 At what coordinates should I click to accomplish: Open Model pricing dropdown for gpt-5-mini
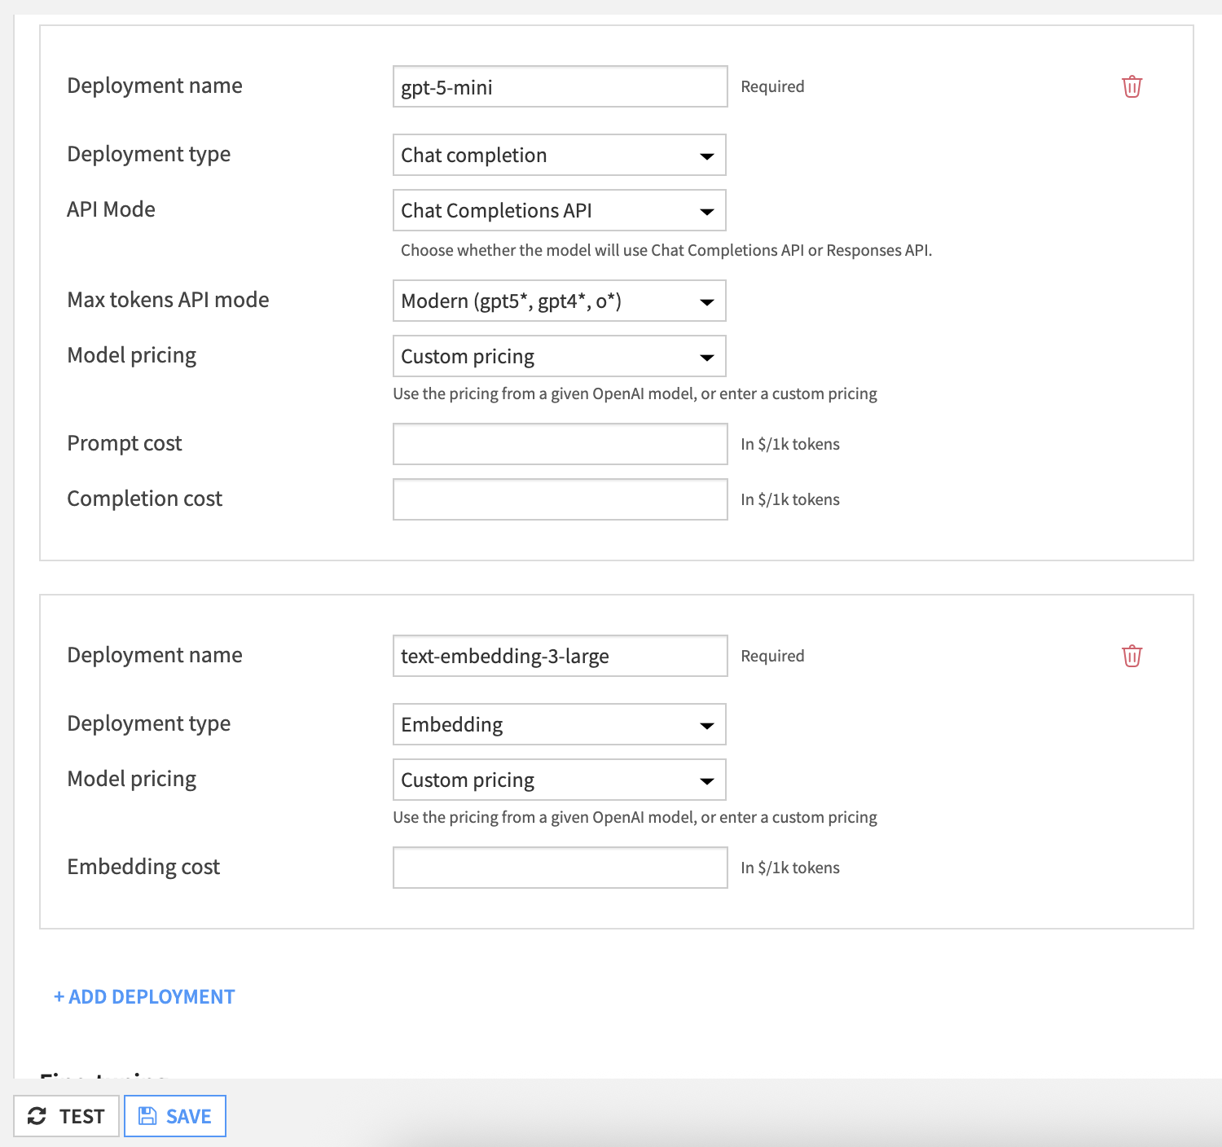tap(560, 356)
